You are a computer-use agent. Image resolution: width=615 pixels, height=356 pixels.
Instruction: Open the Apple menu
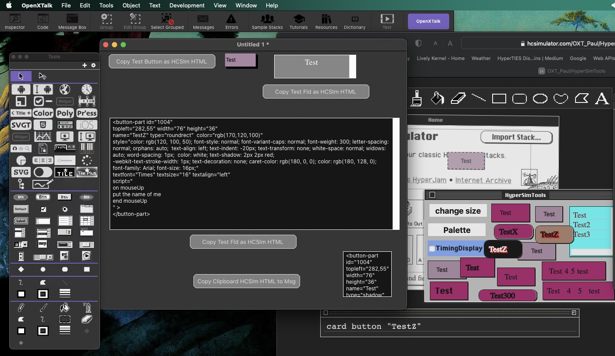point(9,5)
